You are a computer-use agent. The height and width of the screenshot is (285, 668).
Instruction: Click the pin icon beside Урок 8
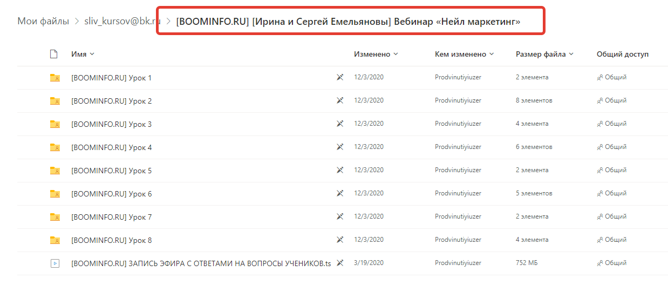point(340,240)
